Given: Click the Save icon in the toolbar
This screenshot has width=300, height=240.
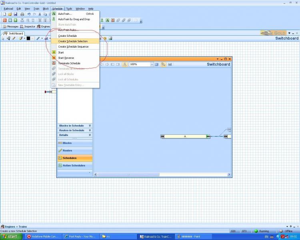Looking at the screenshot, I should coord(16,14).
